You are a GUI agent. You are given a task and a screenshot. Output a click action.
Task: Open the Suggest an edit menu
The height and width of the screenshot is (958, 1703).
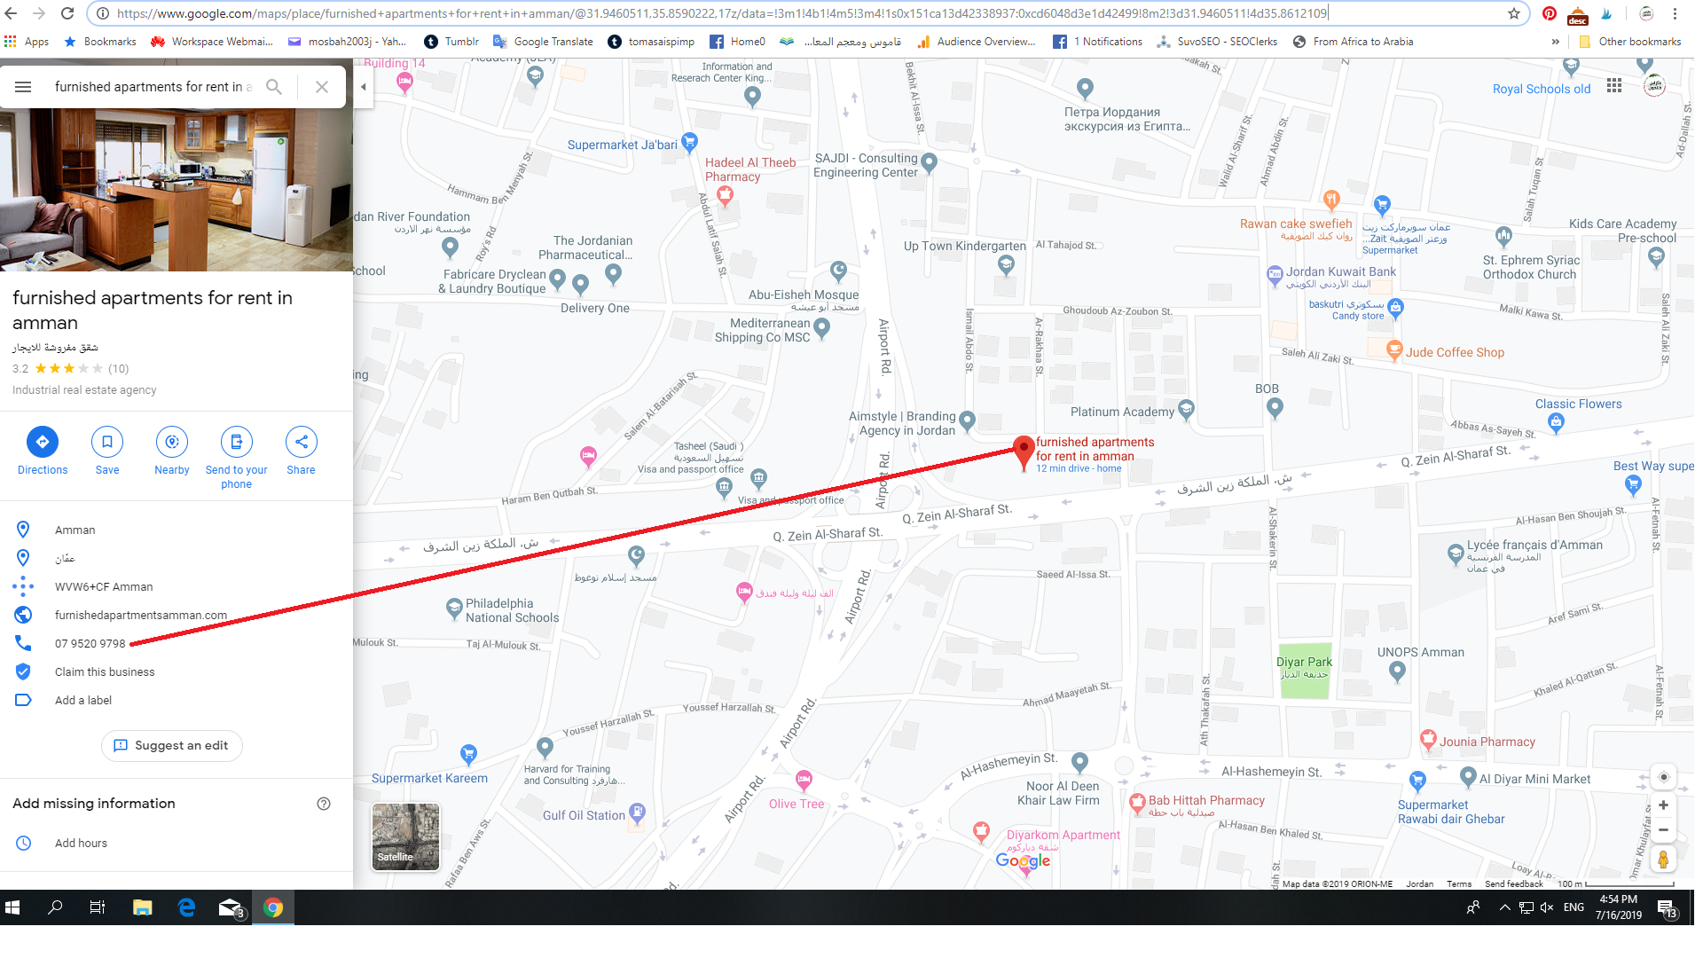point(172,745)
